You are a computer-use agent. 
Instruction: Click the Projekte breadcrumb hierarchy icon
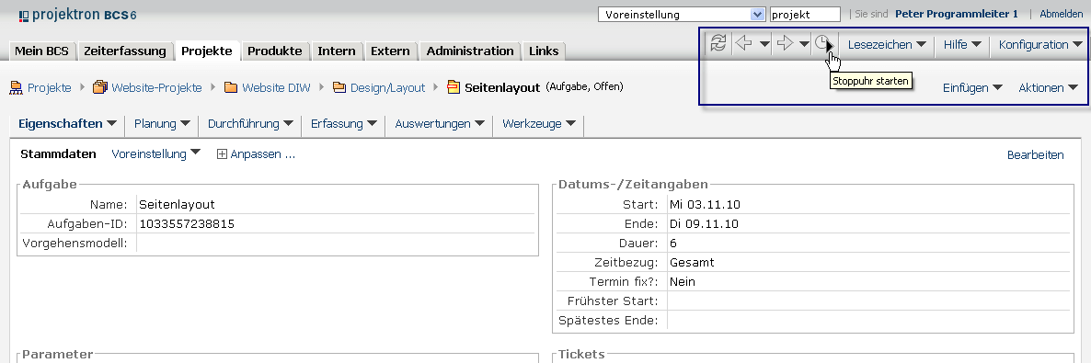[x=16, y=87]
